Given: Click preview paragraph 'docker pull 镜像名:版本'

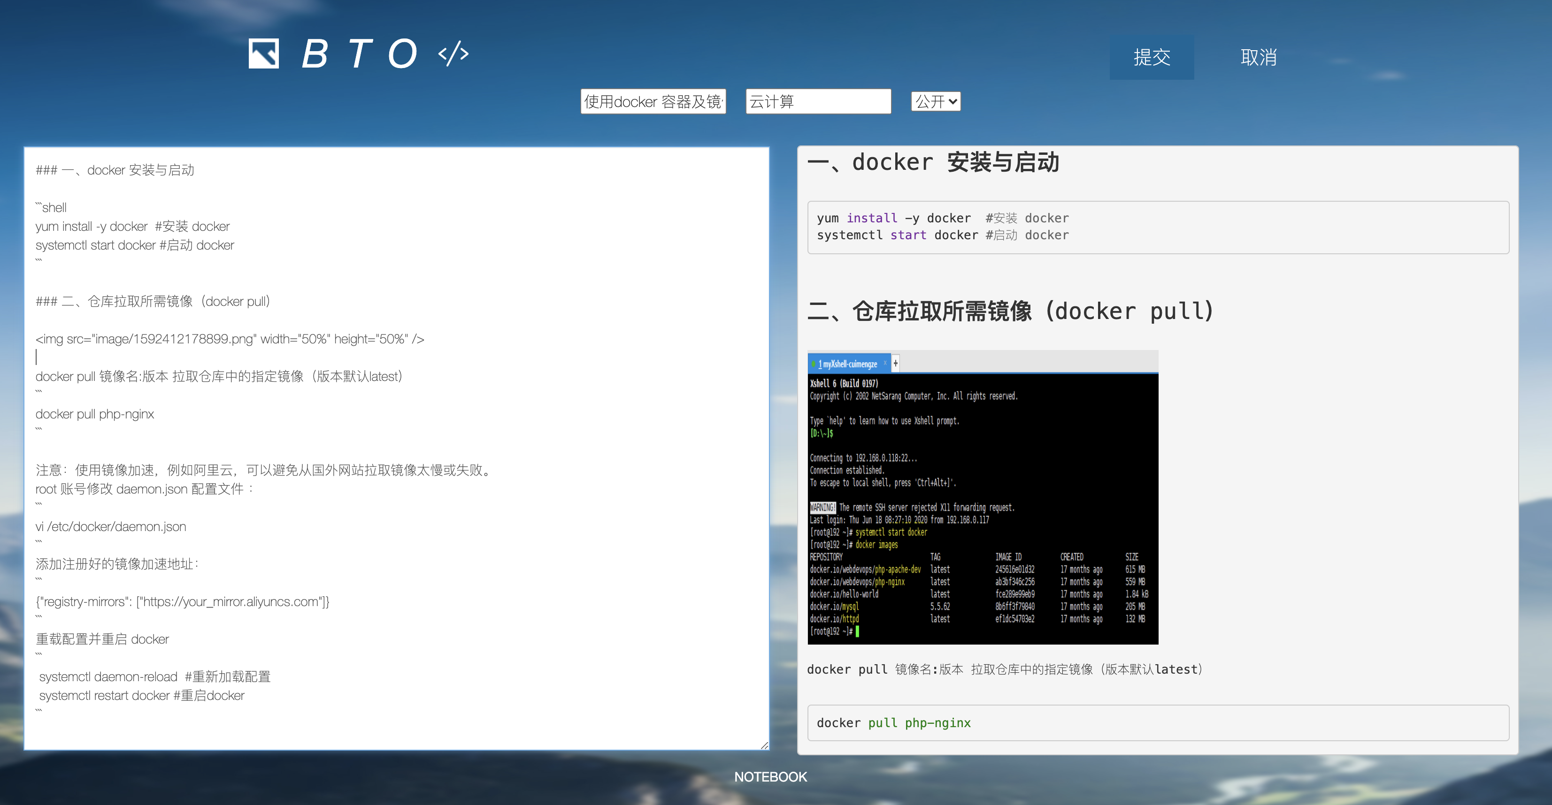Looking at the screenshot, I should [x=1005, y=669].
